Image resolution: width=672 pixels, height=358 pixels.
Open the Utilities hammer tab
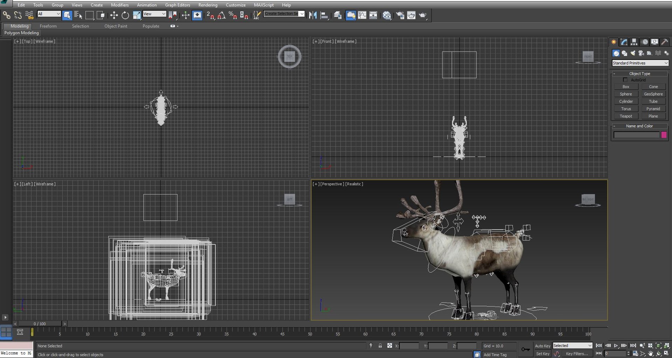664,42
